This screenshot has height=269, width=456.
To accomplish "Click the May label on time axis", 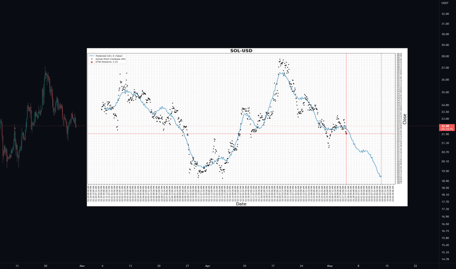I will coord(329,266).
